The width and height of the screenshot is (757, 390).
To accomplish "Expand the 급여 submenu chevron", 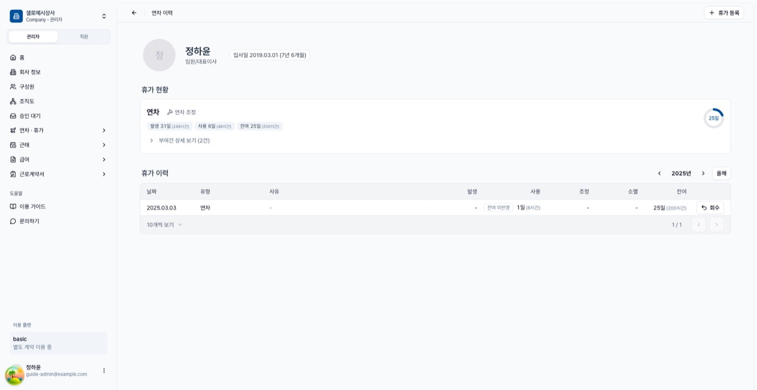I will pyautogui.click(x=104, y=159).
